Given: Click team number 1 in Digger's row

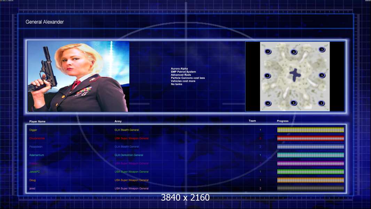Looking at the screenshot, I should coord(260,130).
